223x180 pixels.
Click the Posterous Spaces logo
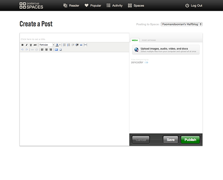tap(31, 5)
